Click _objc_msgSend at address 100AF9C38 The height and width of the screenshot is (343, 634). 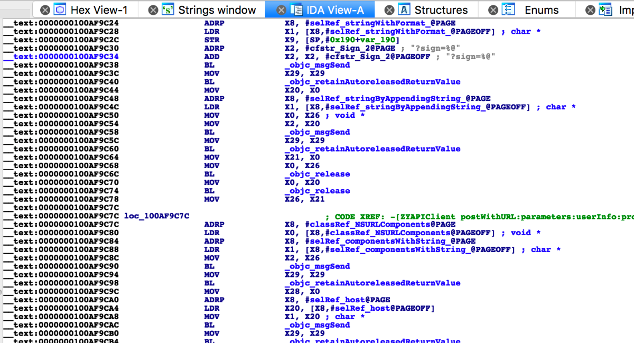click(317, 65)
